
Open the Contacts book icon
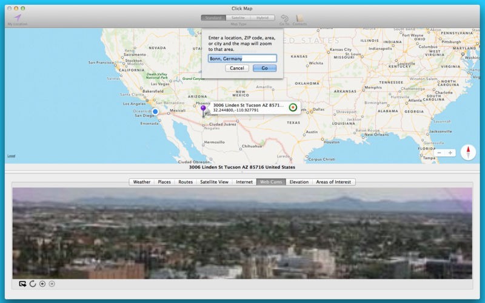pyautogui.click(x=299, y=18)
